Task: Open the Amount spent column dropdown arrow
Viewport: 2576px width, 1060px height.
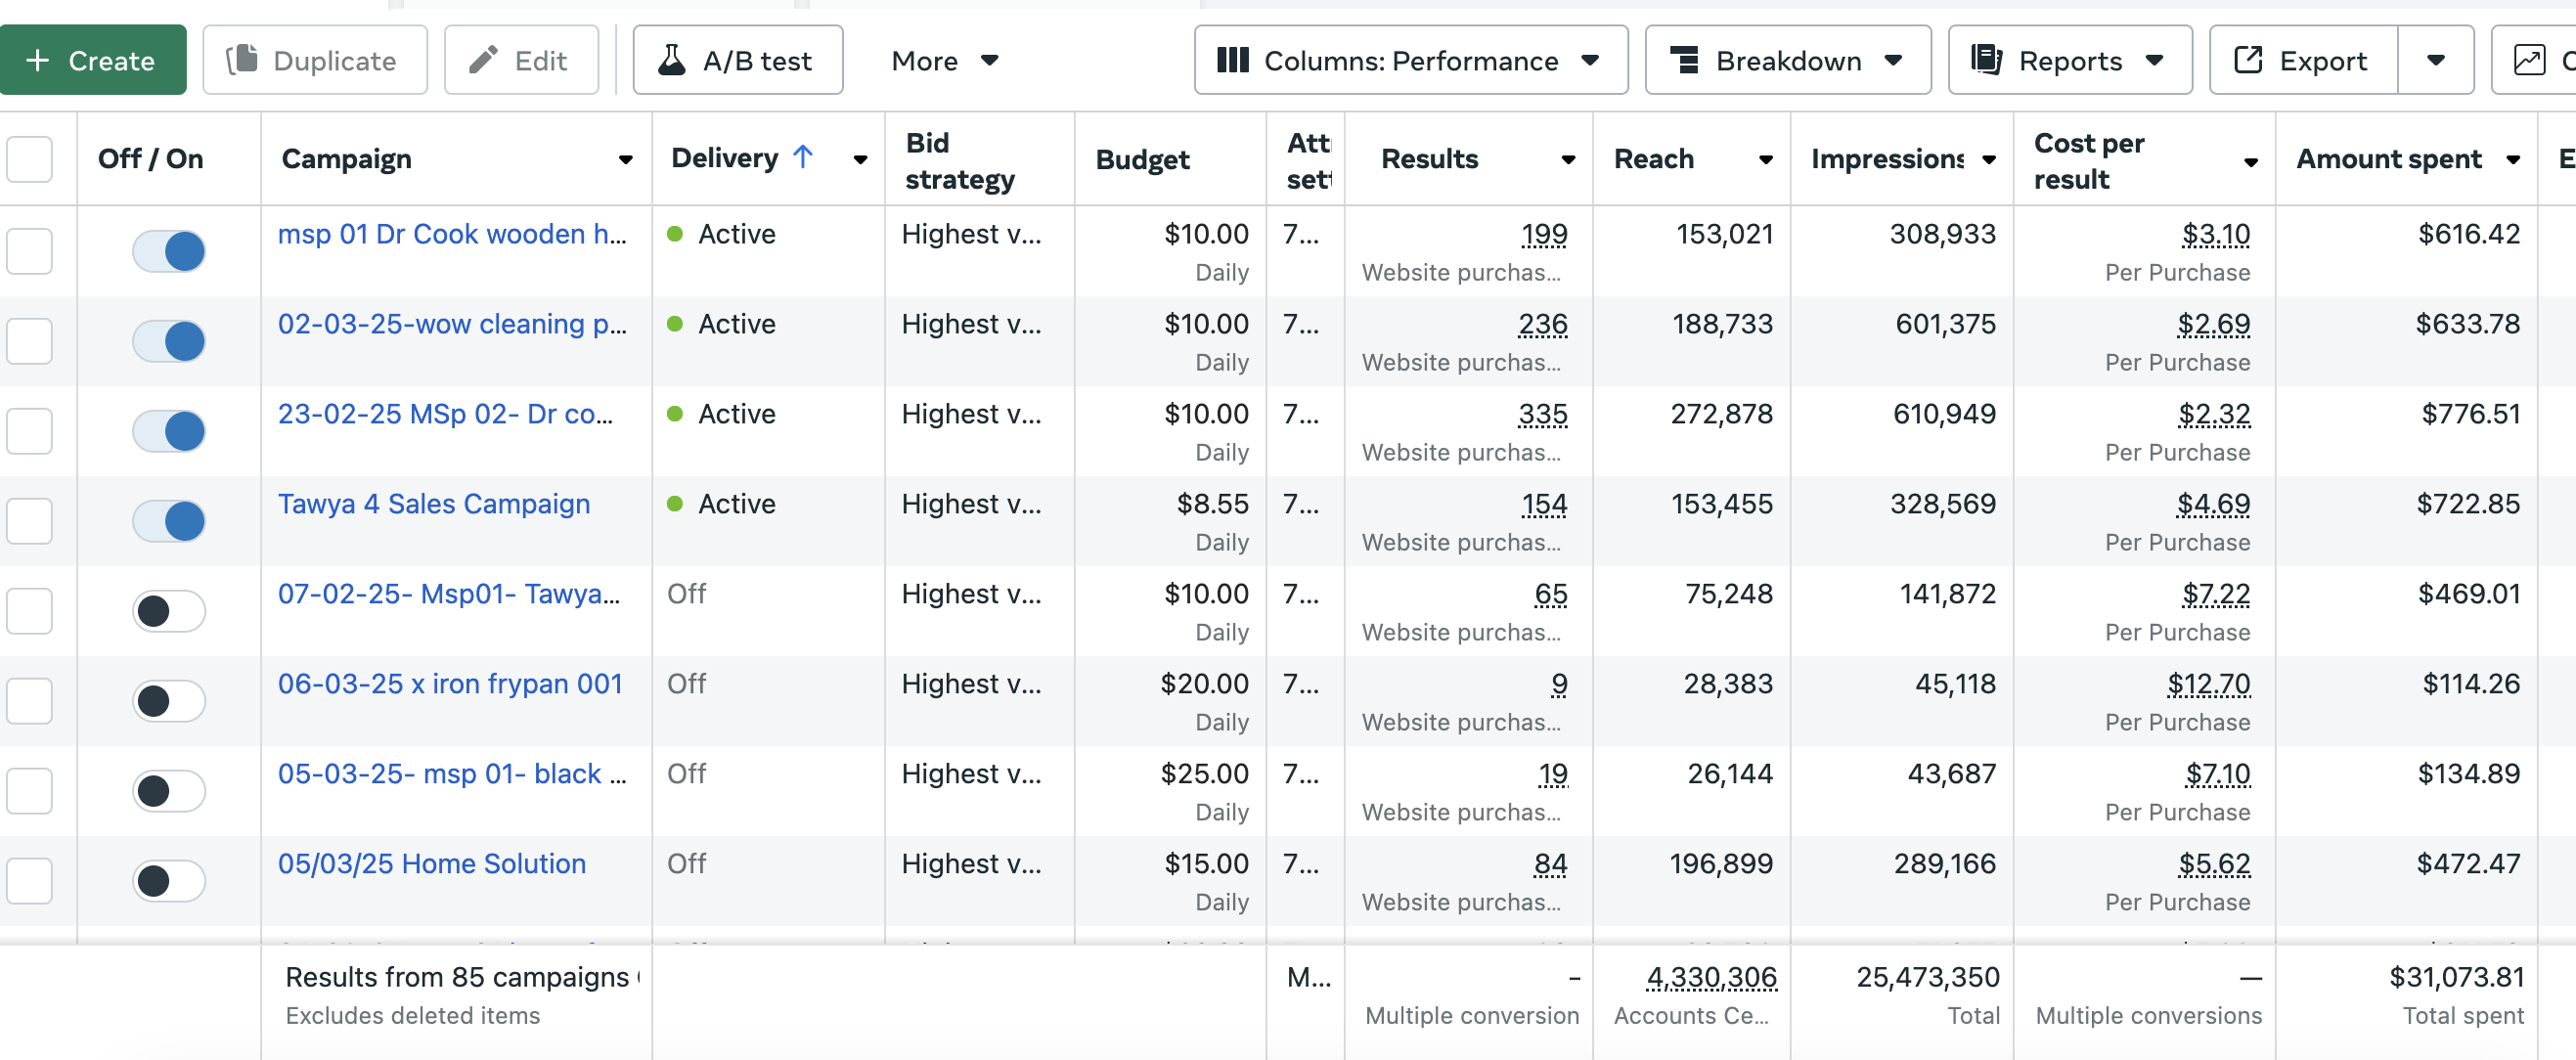Action: [2513, 160]
